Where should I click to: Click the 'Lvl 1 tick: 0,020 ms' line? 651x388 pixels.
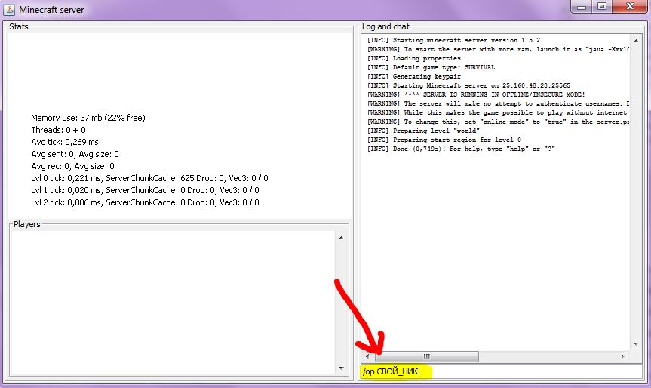click(x=145, y=190)
